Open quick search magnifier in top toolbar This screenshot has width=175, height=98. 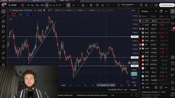pos(141,5)
